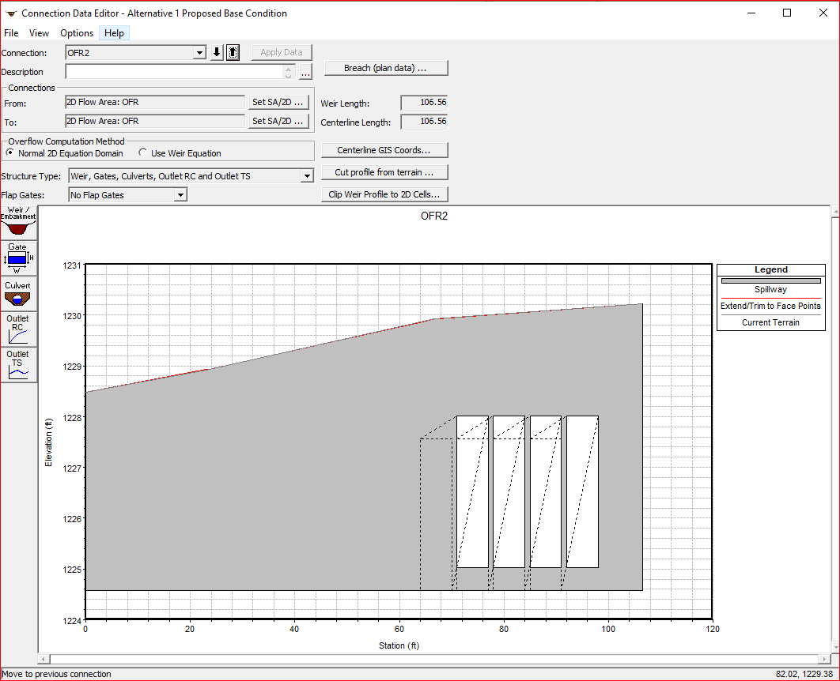The height and width of the screenshot is (681, 840).
Task: Expand the description with the ellipsis button
Action: (x=305, y=72)
